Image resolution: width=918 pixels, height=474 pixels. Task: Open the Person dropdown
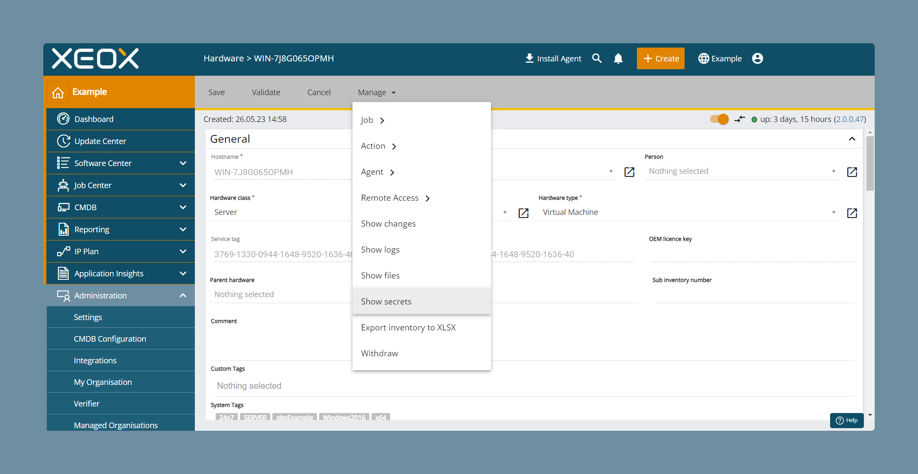pos(742,171)
